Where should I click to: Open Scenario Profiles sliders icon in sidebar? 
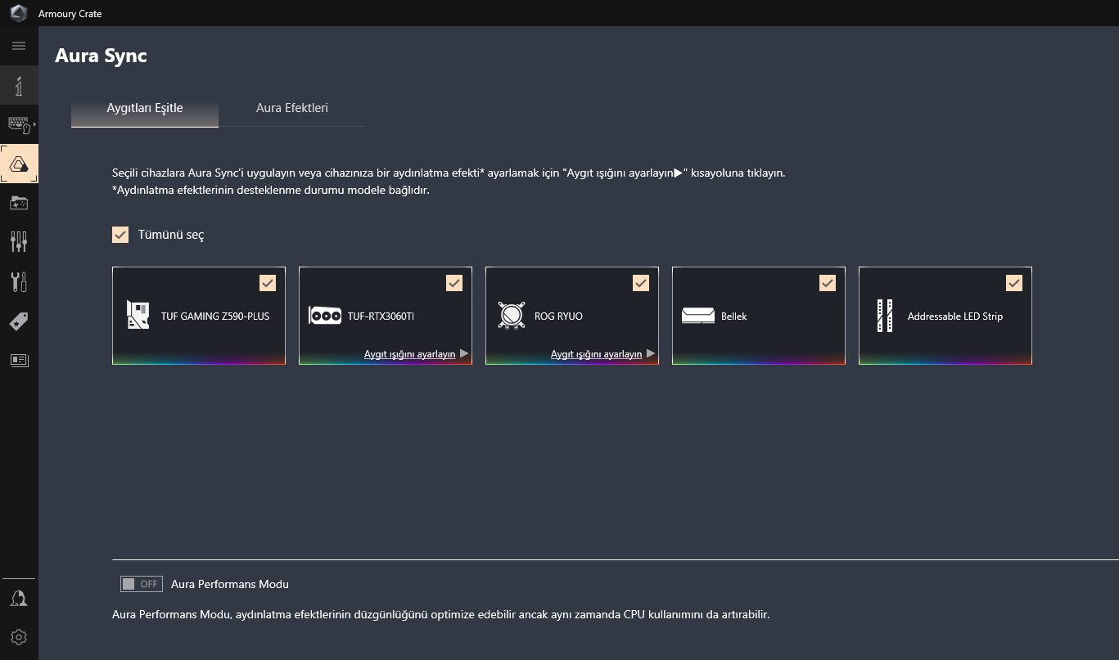click(19, 241)
